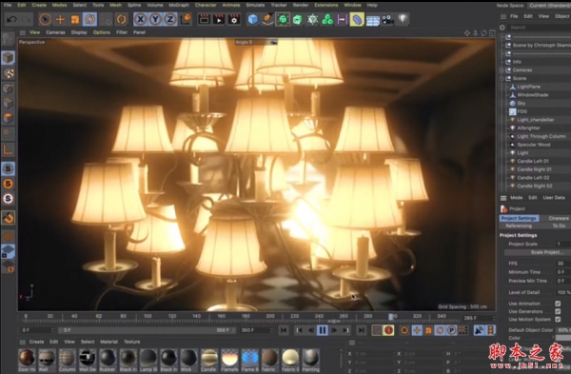Select the WindowShade object
Viewport: 571px width, 374px height.
click(x=532, y=95)
